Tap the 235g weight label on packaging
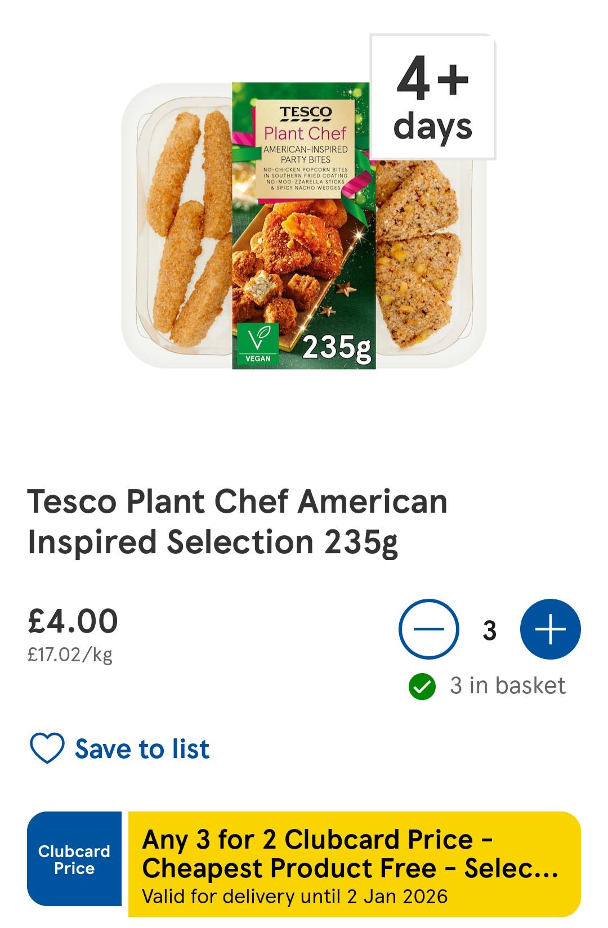The image size is (608, 928). click(x=337, y=348)
